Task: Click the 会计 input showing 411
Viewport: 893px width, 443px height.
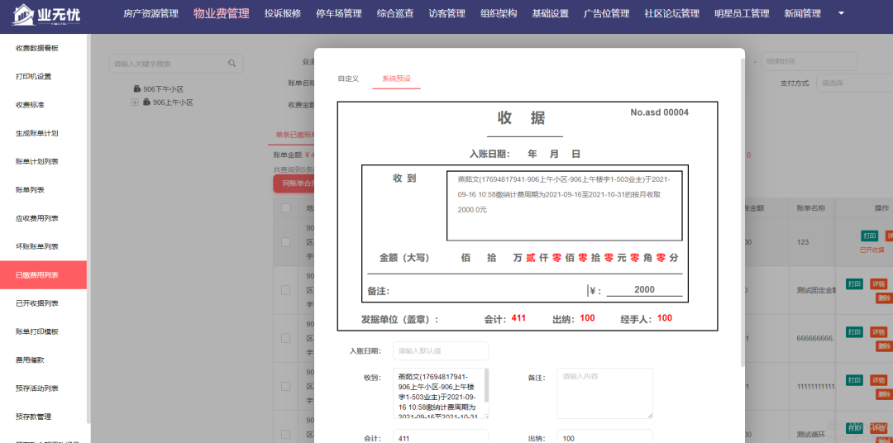Action: tap(441, 438)
